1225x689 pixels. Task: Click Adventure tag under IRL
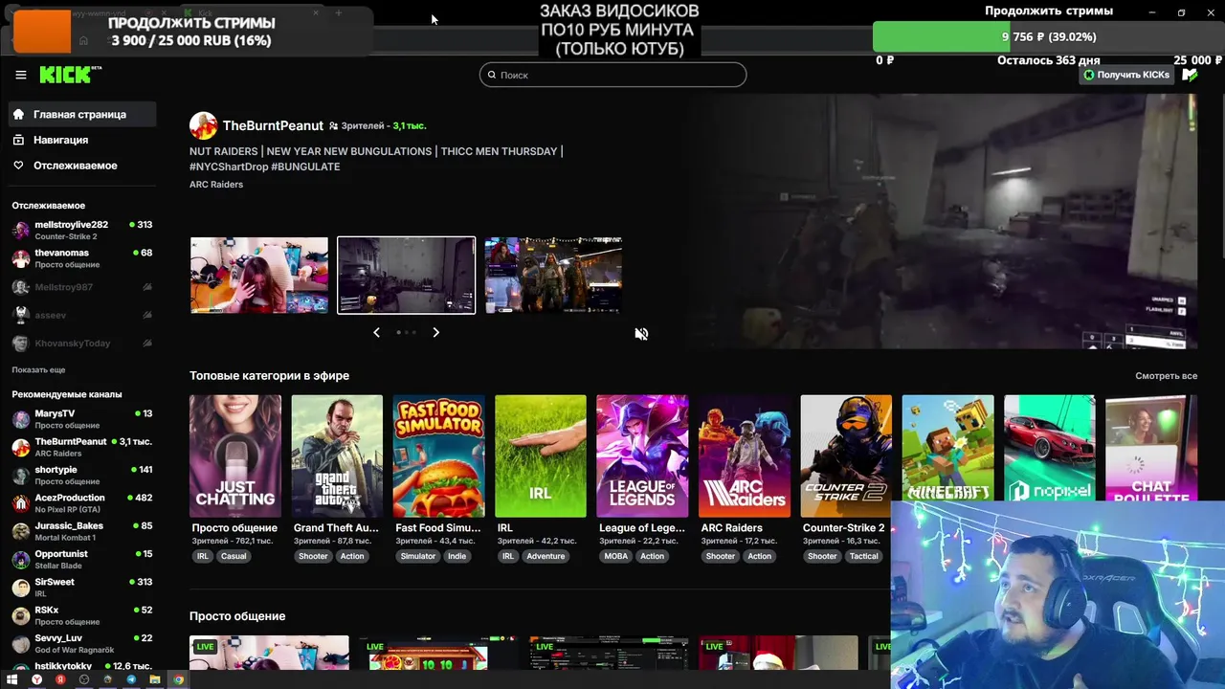[x=546, y=556]
